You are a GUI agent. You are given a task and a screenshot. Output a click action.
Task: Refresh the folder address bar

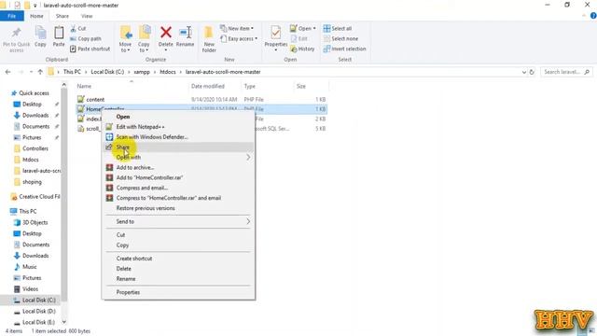[x=532, y=72]
